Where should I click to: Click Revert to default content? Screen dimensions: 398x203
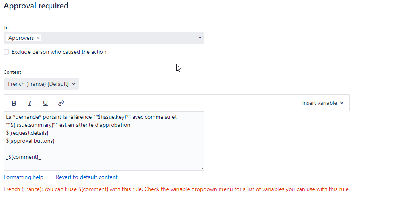coord(87,177)
